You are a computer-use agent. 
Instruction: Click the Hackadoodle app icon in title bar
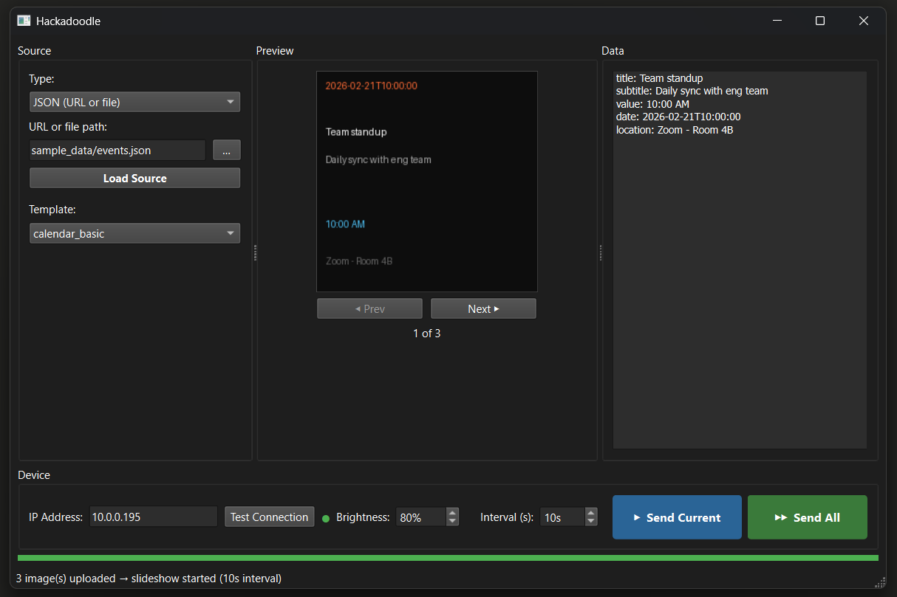point(24,21)
